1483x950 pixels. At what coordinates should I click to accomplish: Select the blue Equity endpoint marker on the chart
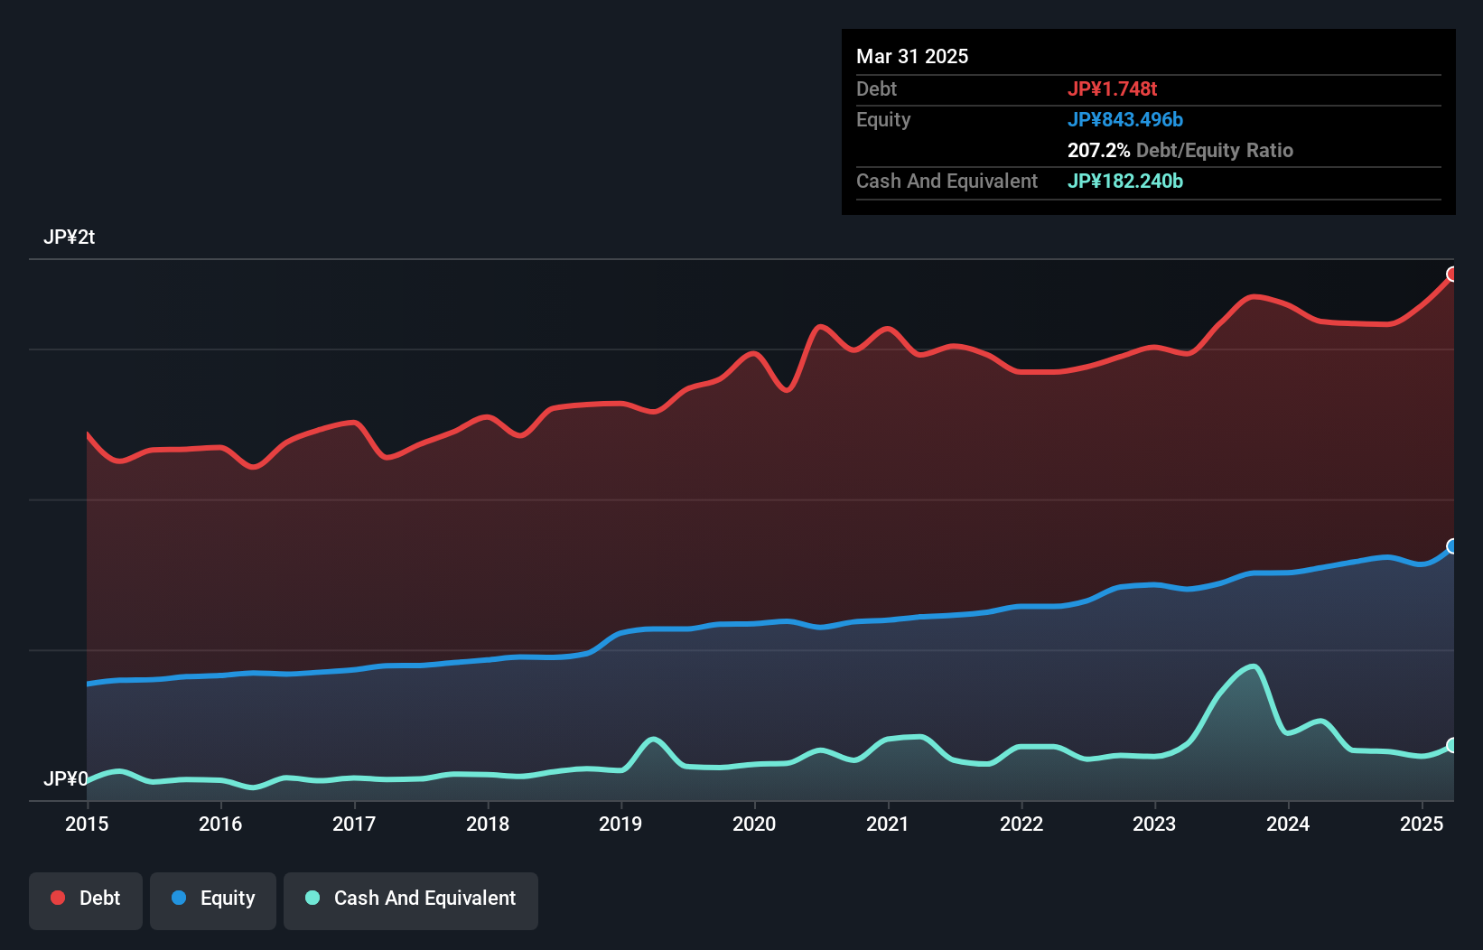click(1452, 545)
